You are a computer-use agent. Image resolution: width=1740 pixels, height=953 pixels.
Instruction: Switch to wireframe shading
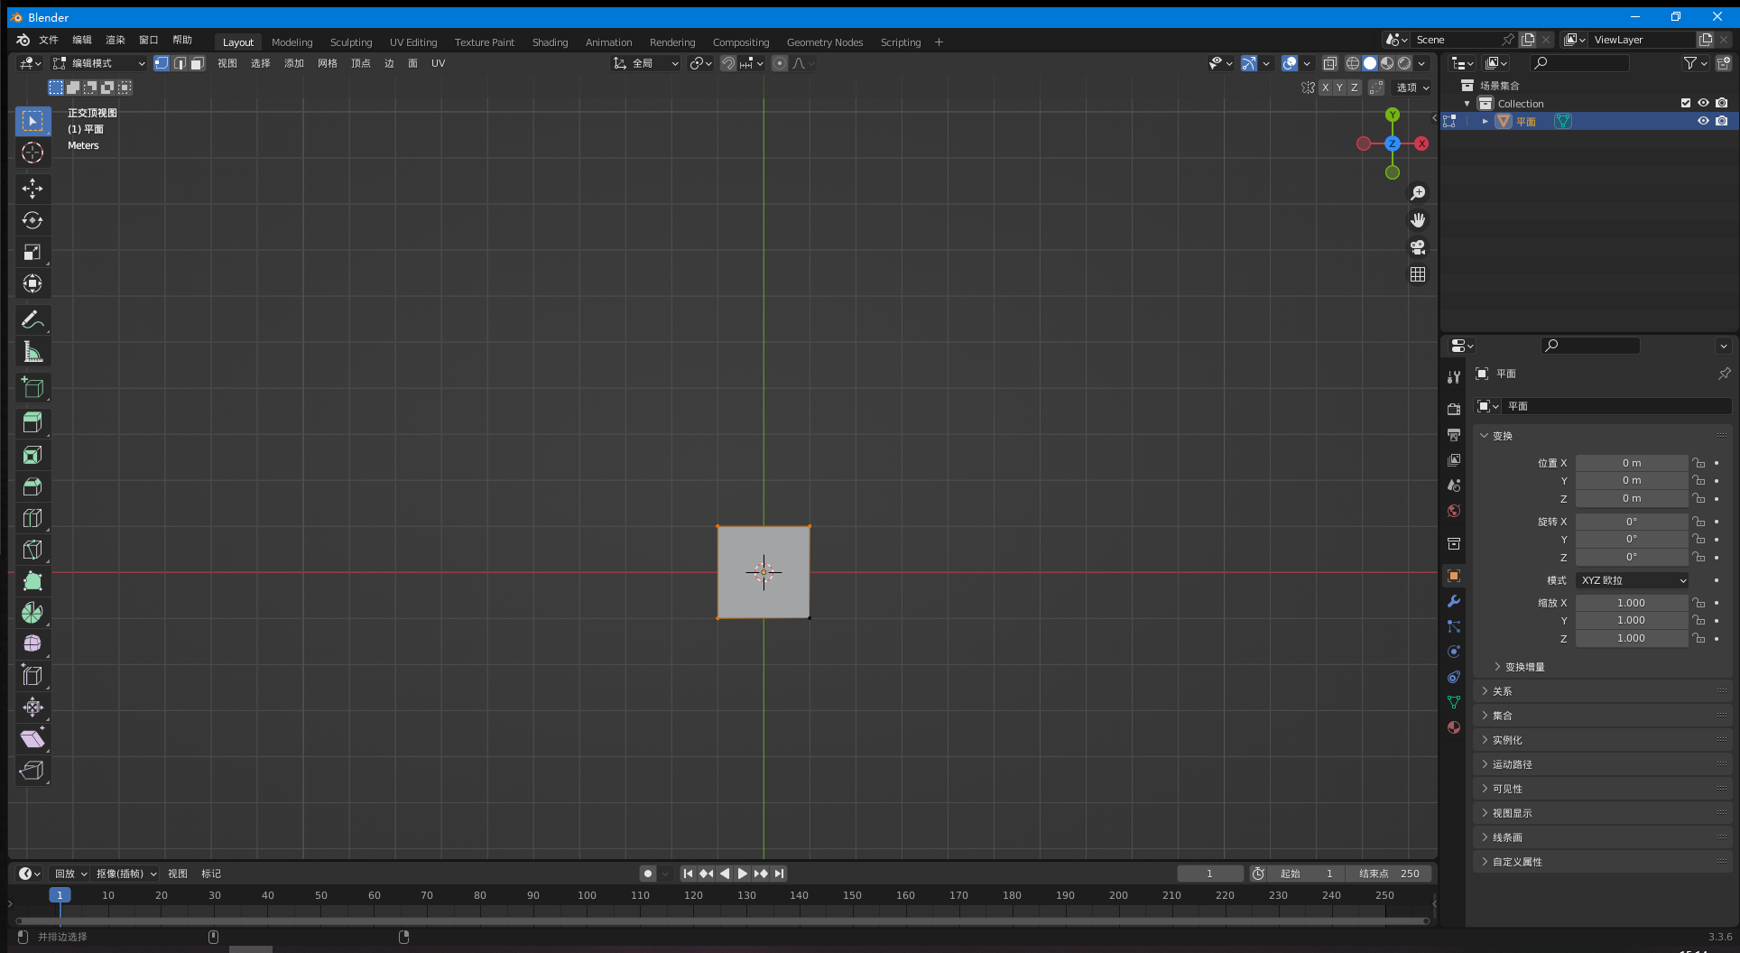(x=1352, y=63)
